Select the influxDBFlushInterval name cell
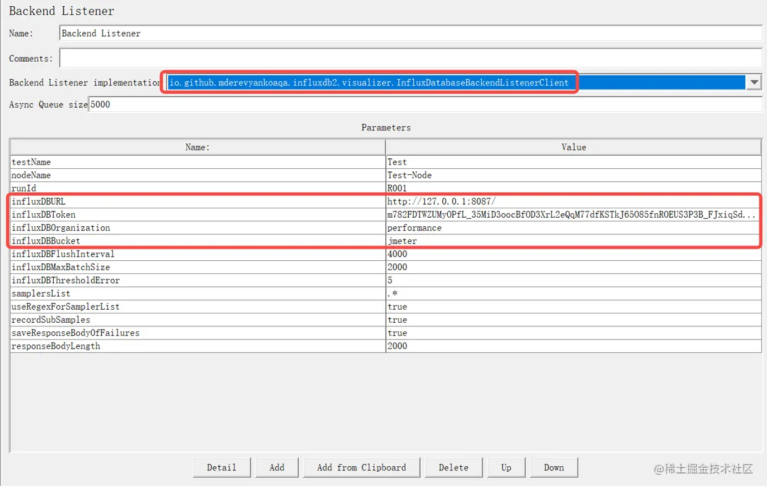 pos(198,254)
